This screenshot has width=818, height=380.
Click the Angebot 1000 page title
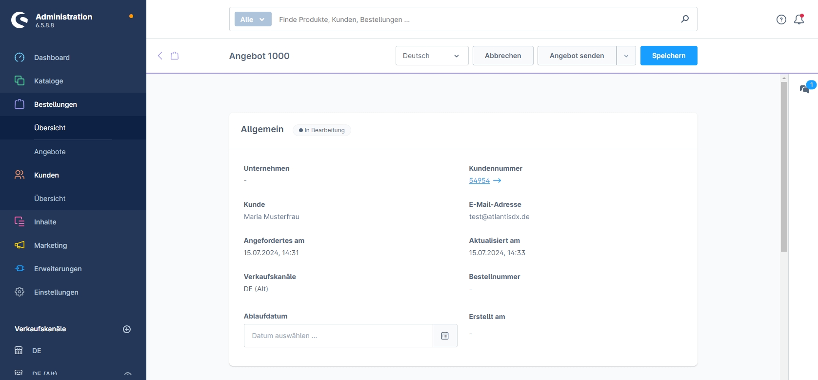259,56
